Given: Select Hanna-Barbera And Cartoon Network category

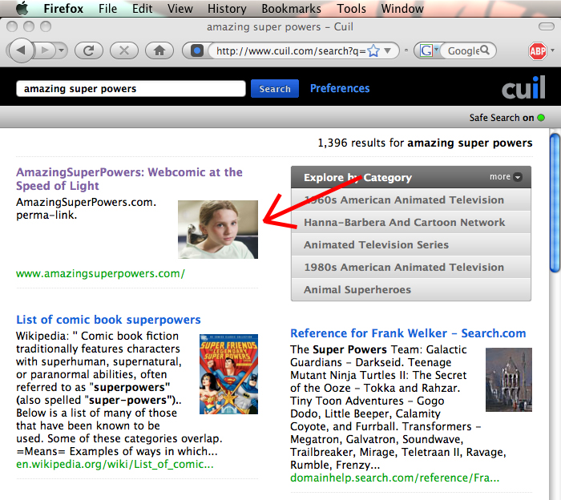Looking at the screenshot, I should click(x=410, y=222).
